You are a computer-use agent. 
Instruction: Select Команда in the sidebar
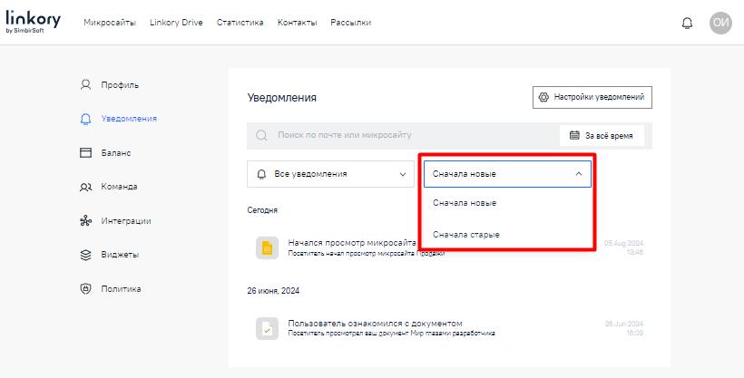(x=119, y=187)
